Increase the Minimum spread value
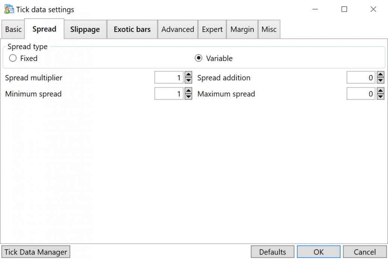Viewport: 388px width, 259px height. [x=188, y=91]
